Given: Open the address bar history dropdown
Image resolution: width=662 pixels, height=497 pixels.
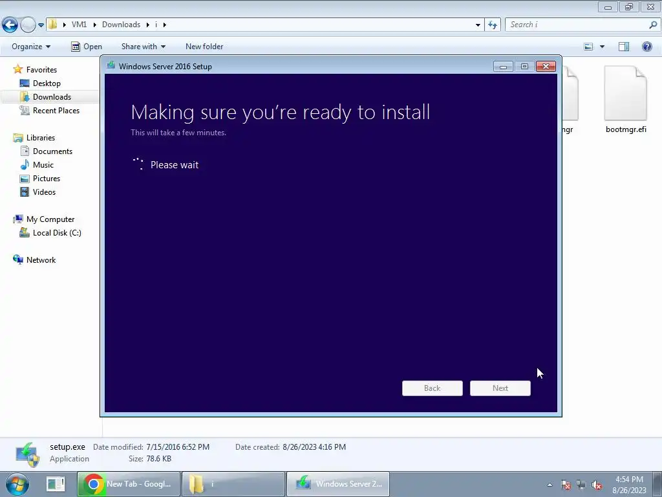Looking at the screenshot, I should click(478, 25).
